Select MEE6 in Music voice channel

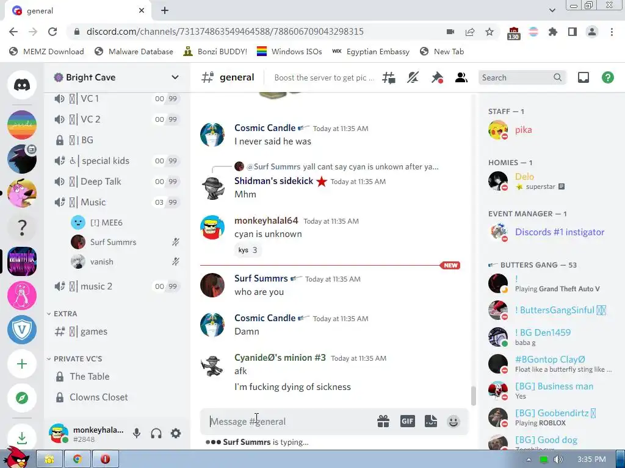pos(125,222)
